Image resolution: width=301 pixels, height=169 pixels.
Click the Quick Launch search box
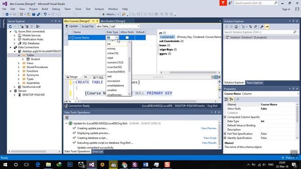click(256, 3)
